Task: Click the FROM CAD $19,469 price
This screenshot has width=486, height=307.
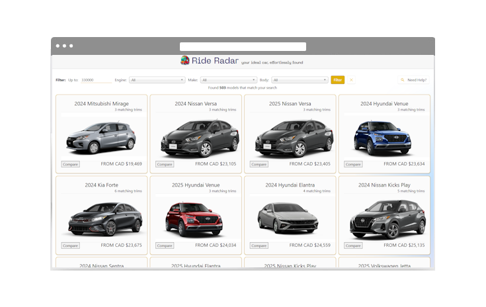Action: (121, 163)
